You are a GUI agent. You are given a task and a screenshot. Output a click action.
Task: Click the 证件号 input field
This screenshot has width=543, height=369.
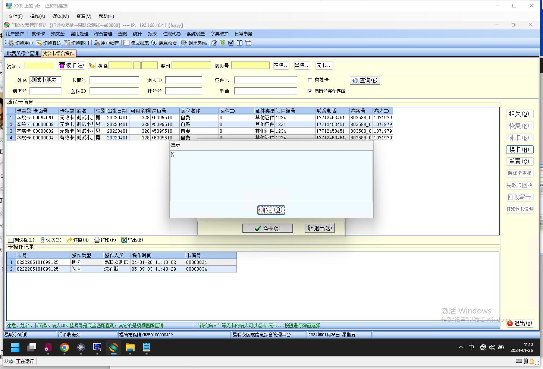(x=266, y=80)
